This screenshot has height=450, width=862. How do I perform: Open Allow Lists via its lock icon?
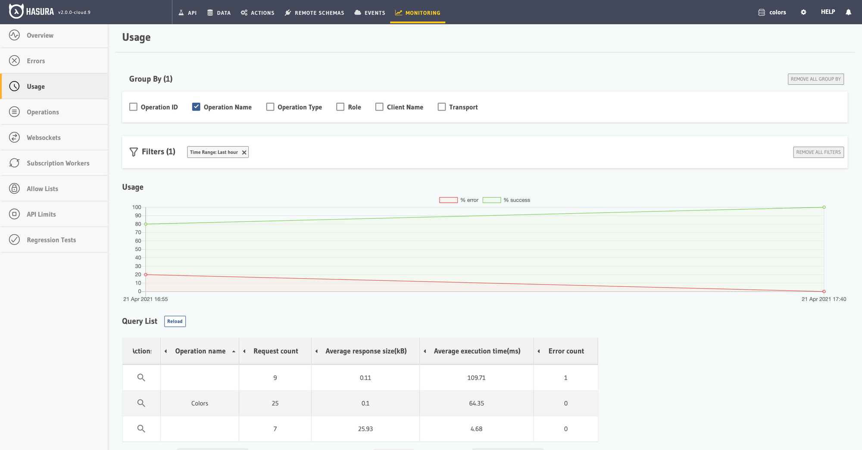coord(14,189)
